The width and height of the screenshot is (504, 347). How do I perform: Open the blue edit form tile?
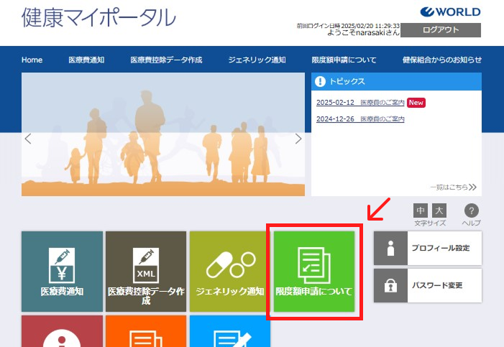230,332
